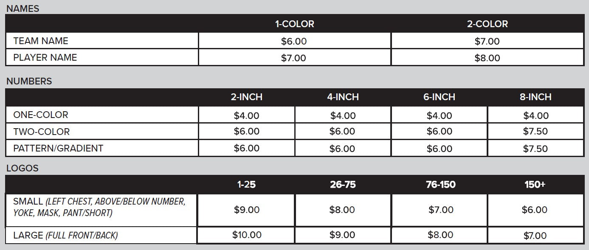Select the 2-INCH column header
This screenshot has height=250, width=589.
click(246, 97)
